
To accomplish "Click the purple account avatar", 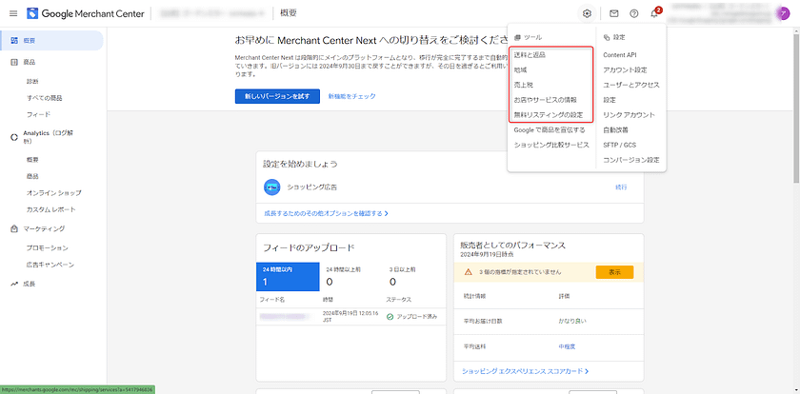I will 783,13.
